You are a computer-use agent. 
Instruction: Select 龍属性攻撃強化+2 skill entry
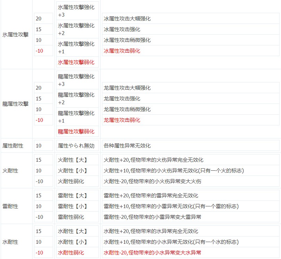pos(77,98)
